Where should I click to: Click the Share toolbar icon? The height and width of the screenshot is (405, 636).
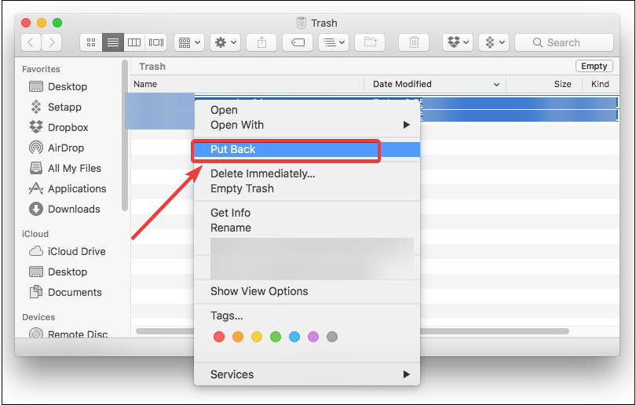point(261,42)
